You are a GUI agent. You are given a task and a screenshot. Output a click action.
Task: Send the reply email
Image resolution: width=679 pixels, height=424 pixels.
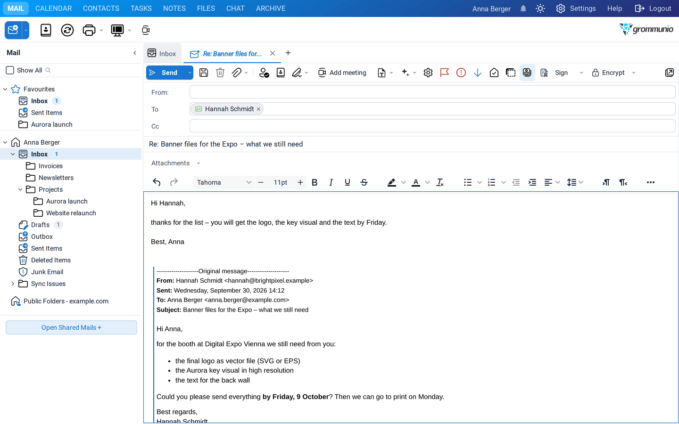pyautogui.click(x=166, y=73)
